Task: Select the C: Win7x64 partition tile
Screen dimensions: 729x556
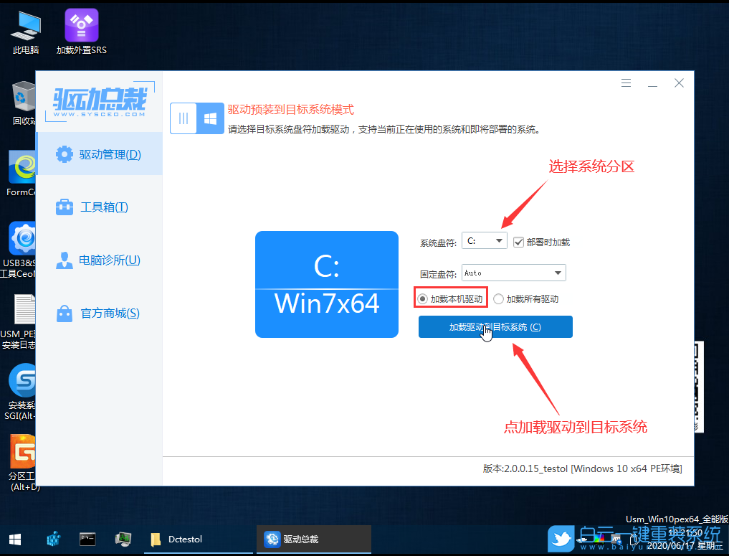Action: pyautogui.click(x=326, y=284)
